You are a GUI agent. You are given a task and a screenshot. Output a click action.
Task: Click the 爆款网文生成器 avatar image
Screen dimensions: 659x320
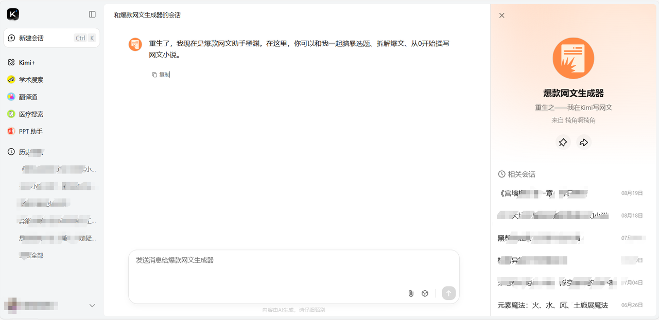[573, 58]
